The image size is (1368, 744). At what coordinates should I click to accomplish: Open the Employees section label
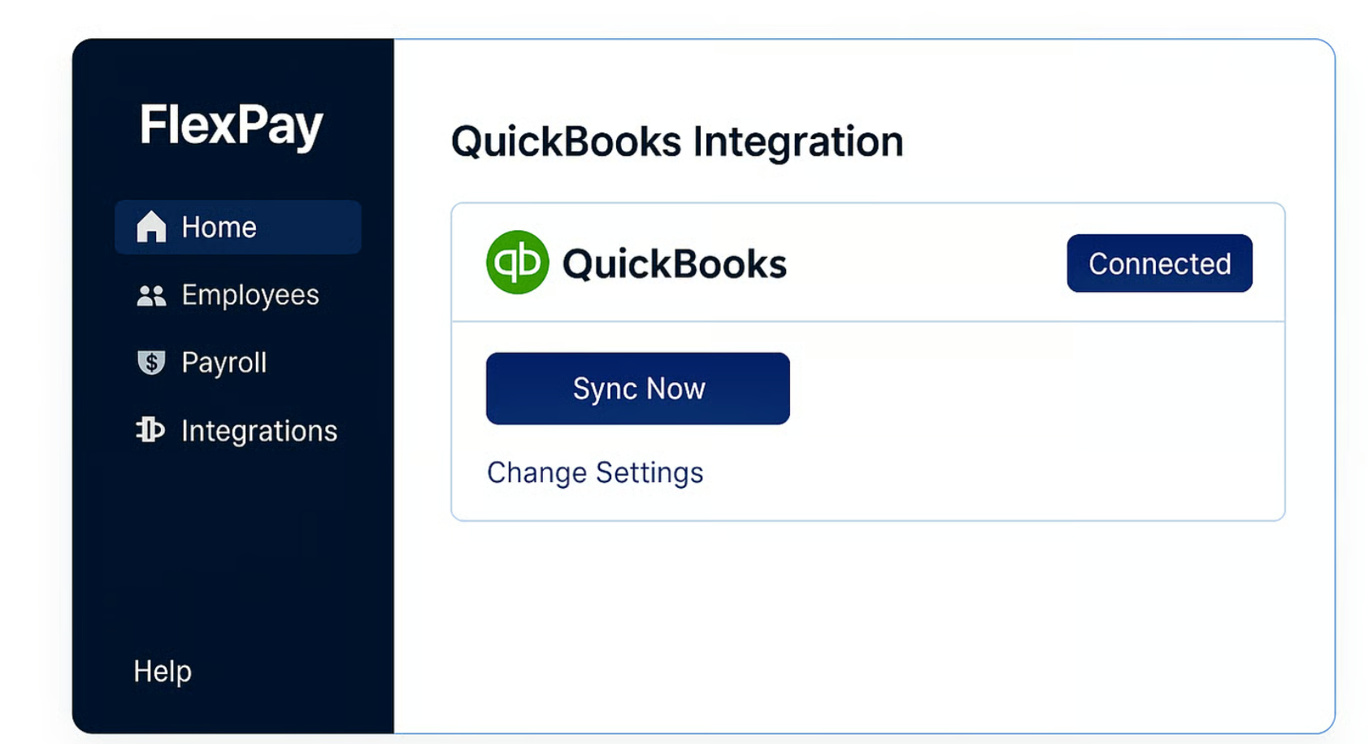pyautogui.click(x=250, y=295)
